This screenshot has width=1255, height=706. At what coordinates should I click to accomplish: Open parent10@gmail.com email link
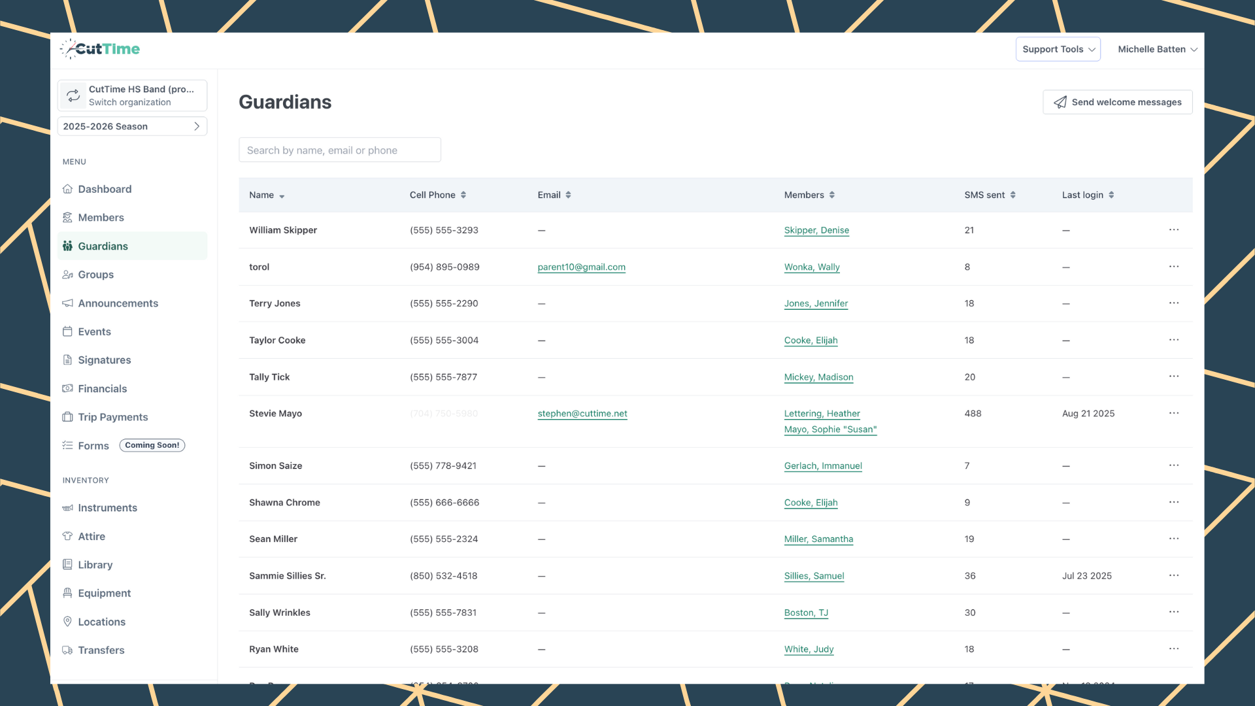(x=581, y=267)
